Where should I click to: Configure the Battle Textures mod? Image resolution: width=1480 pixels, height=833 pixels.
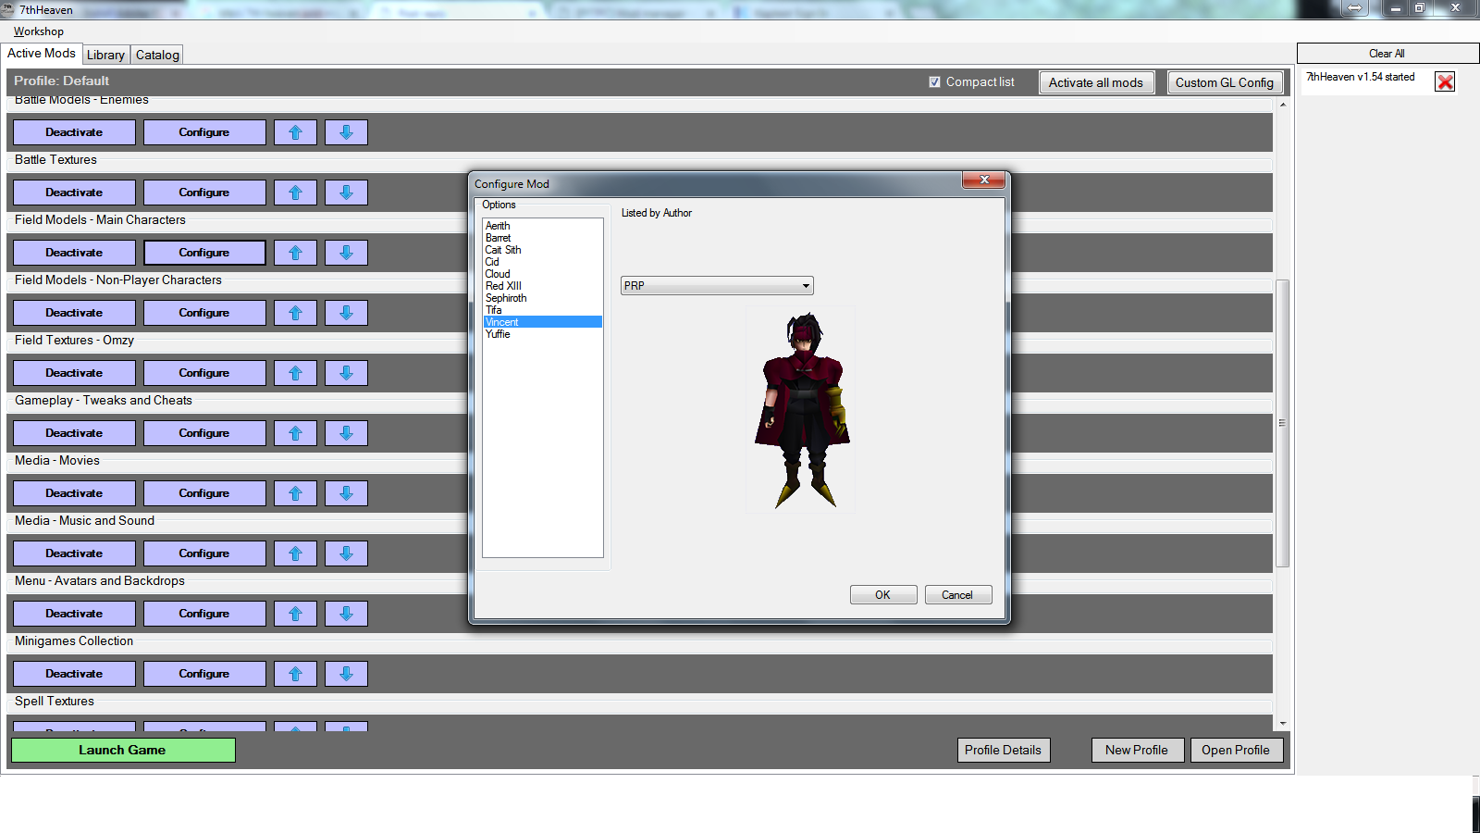coord(204,193)
